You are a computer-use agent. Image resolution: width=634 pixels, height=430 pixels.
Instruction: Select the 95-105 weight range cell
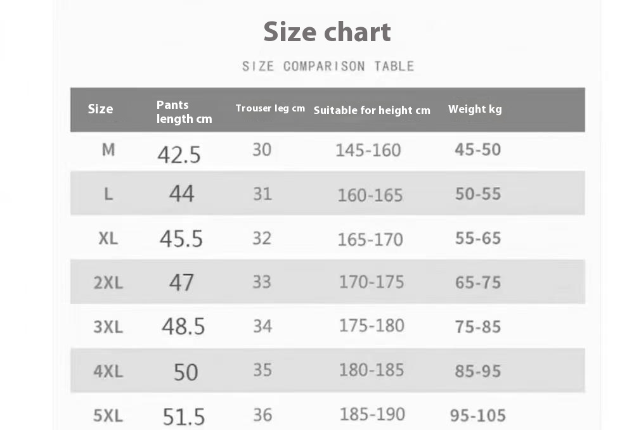pyautogui.click(x=478, y=415)
